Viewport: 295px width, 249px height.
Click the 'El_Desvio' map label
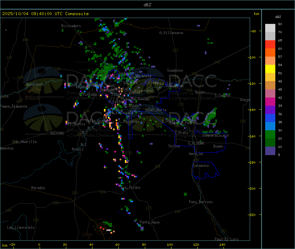click(77, 124)
